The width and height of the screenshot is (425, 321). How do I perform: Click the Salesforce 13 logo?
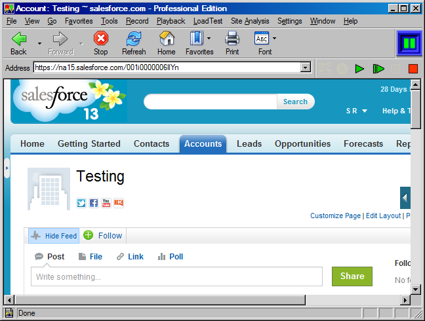(x=69, y=101)
